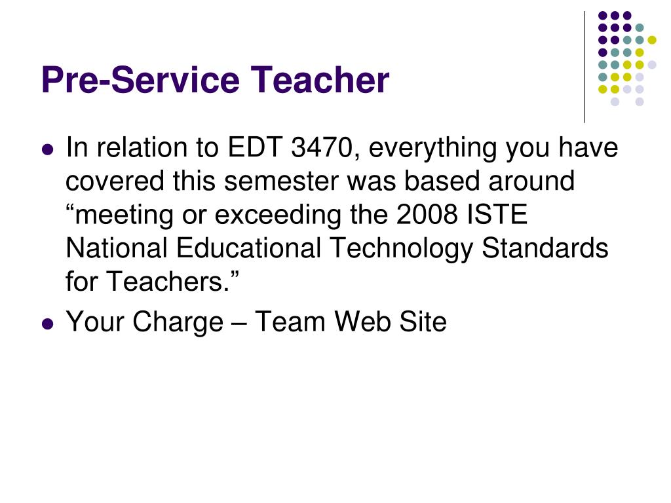Click the '2008 ISTE' text
This screenshot has width=671, height=503.
pyautogui.click(x=462, y=214)
